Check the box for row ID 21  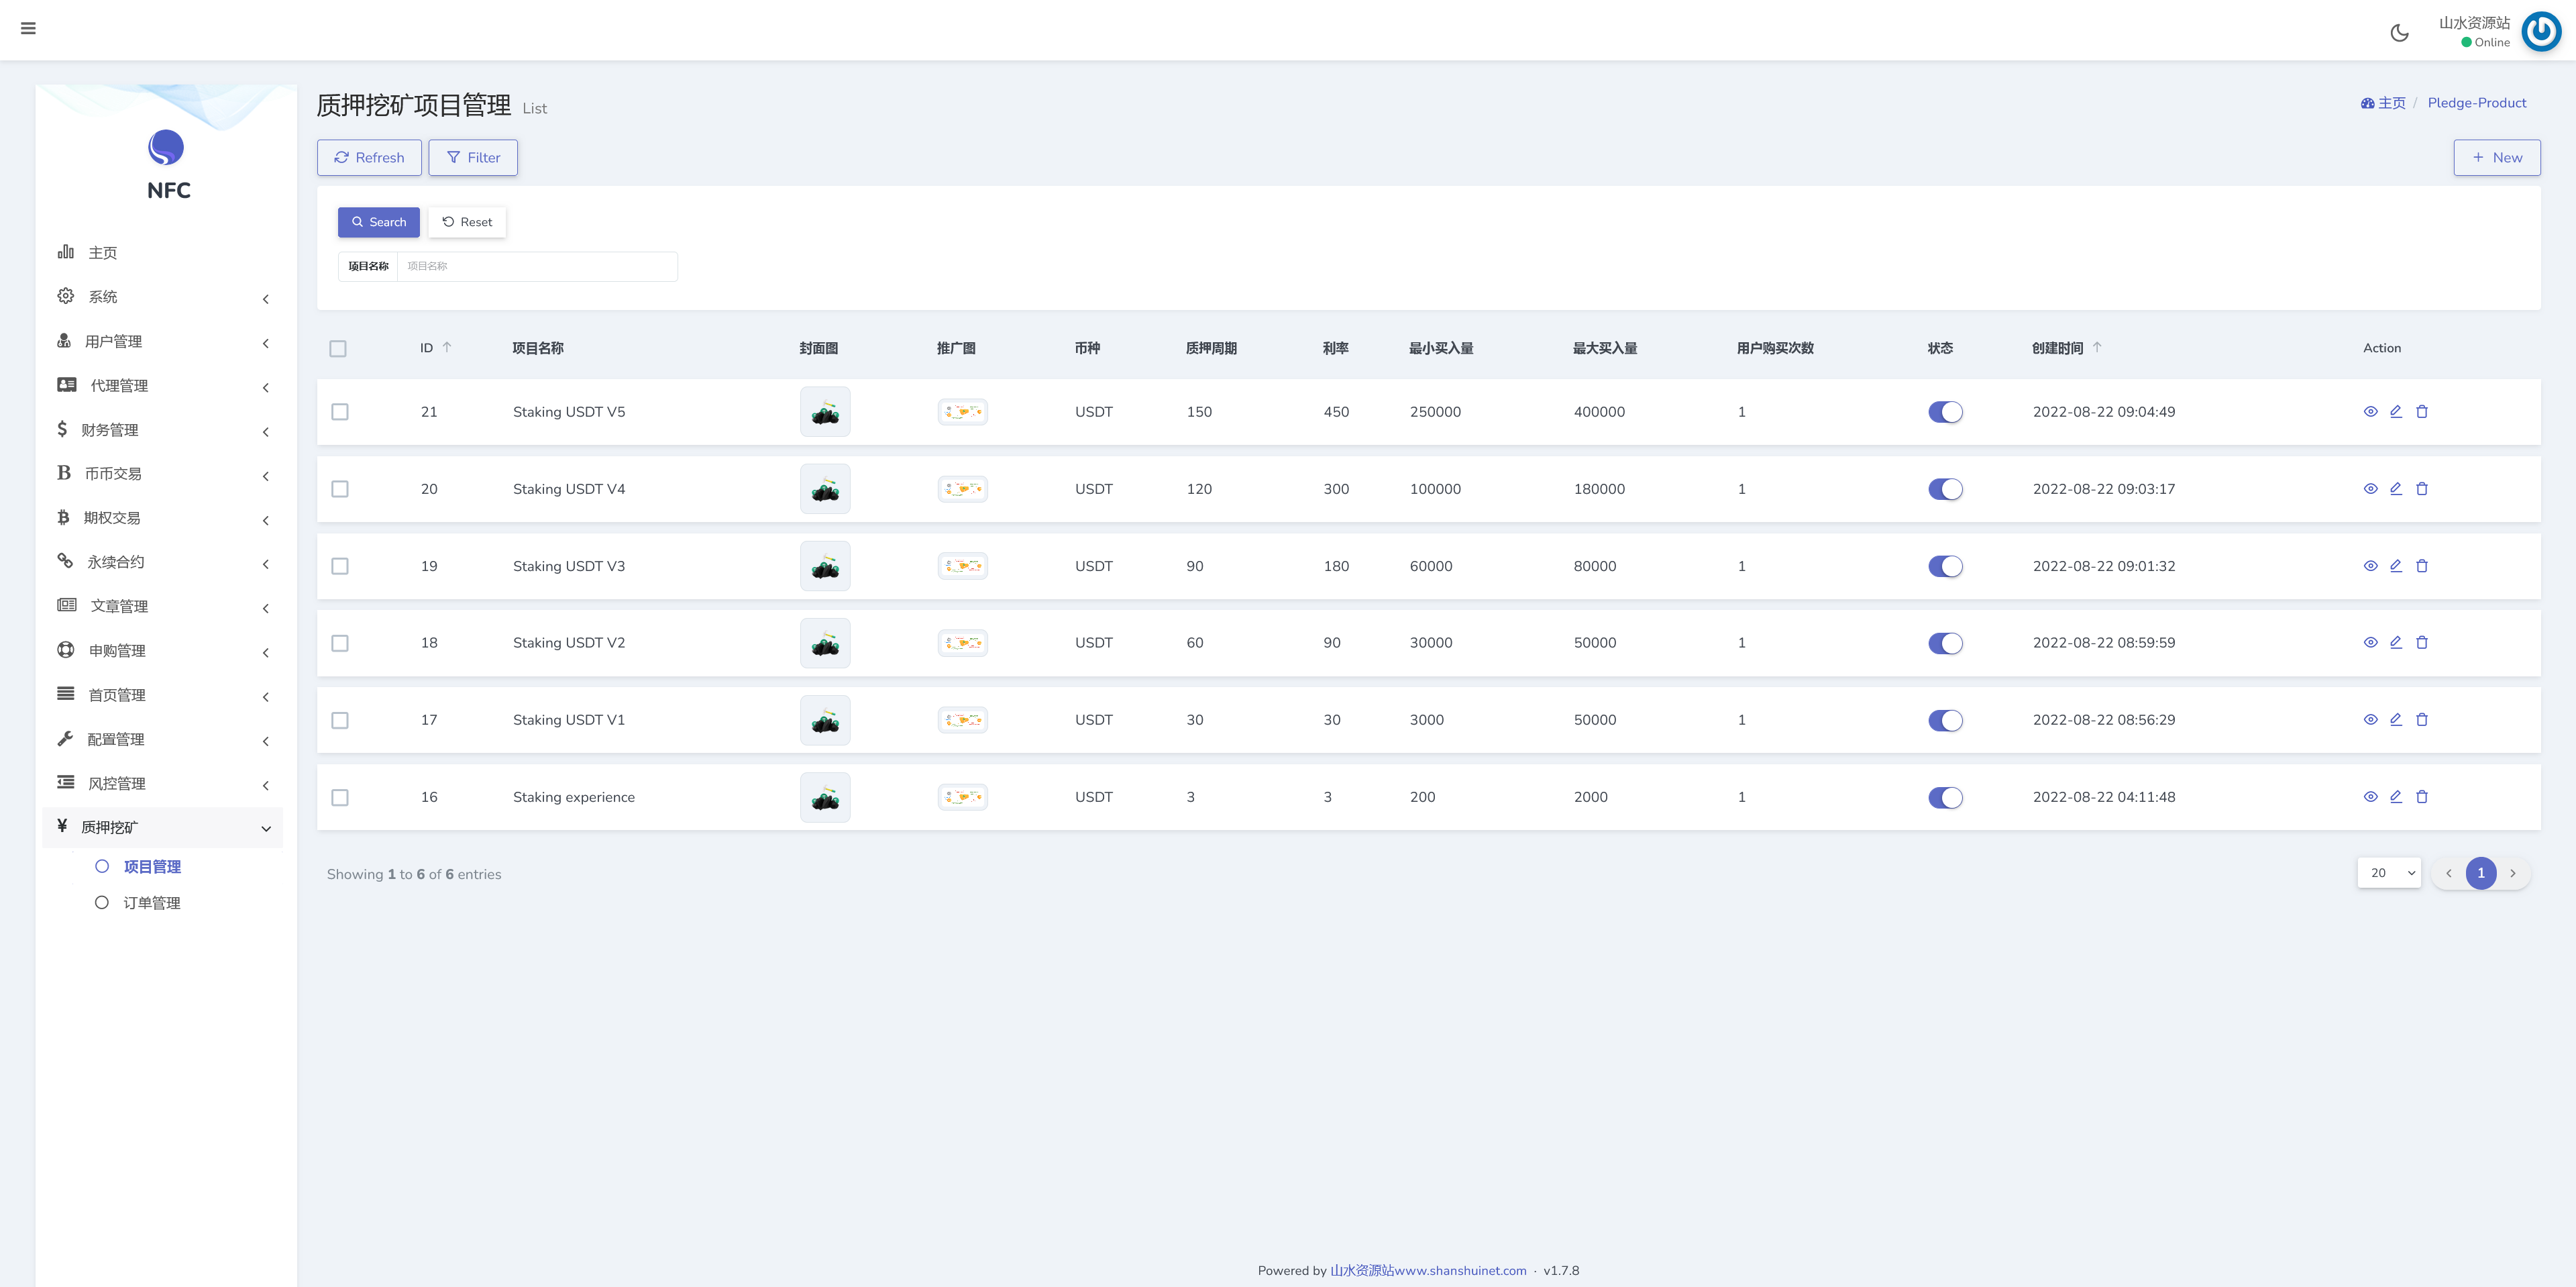340,412
